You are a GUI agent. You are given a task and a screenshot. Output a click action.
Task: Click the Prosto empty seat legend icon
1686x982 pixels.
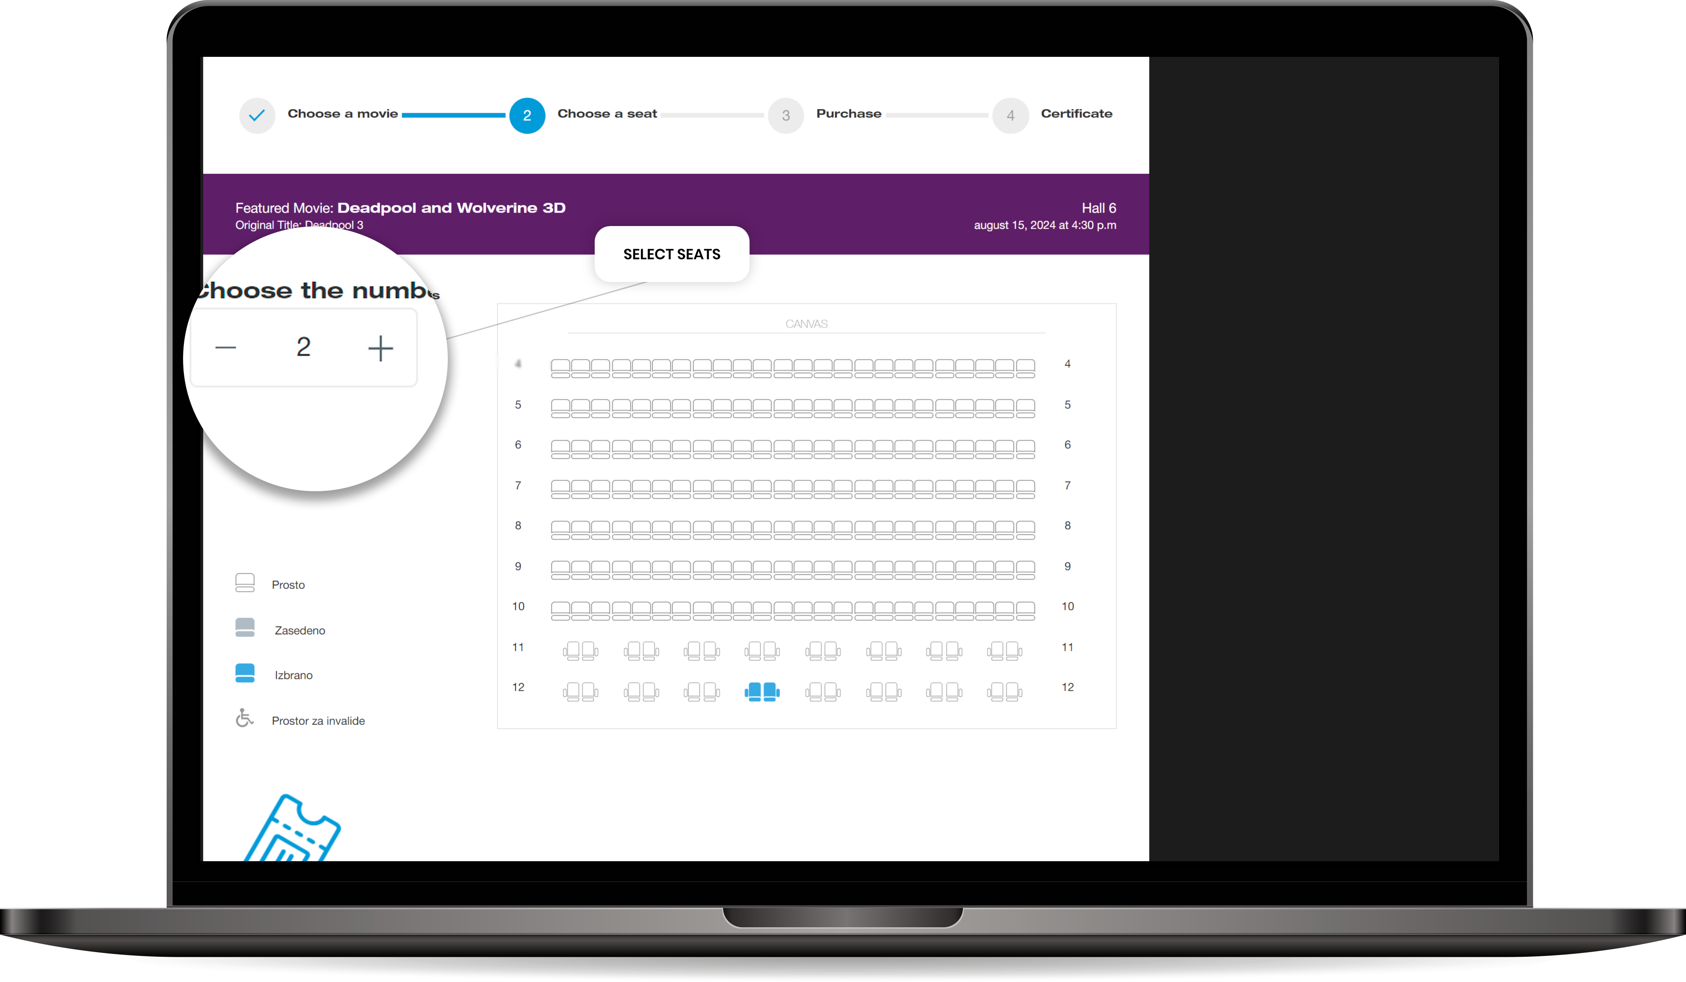245,583
